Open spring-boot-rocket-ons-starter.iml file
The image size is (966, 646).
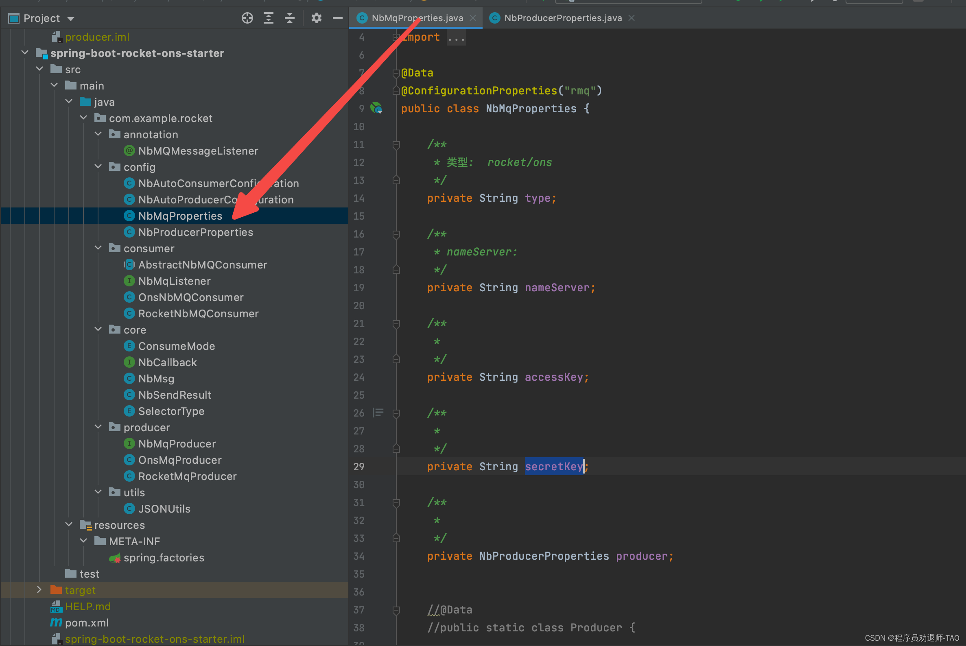tap(155, 639)
